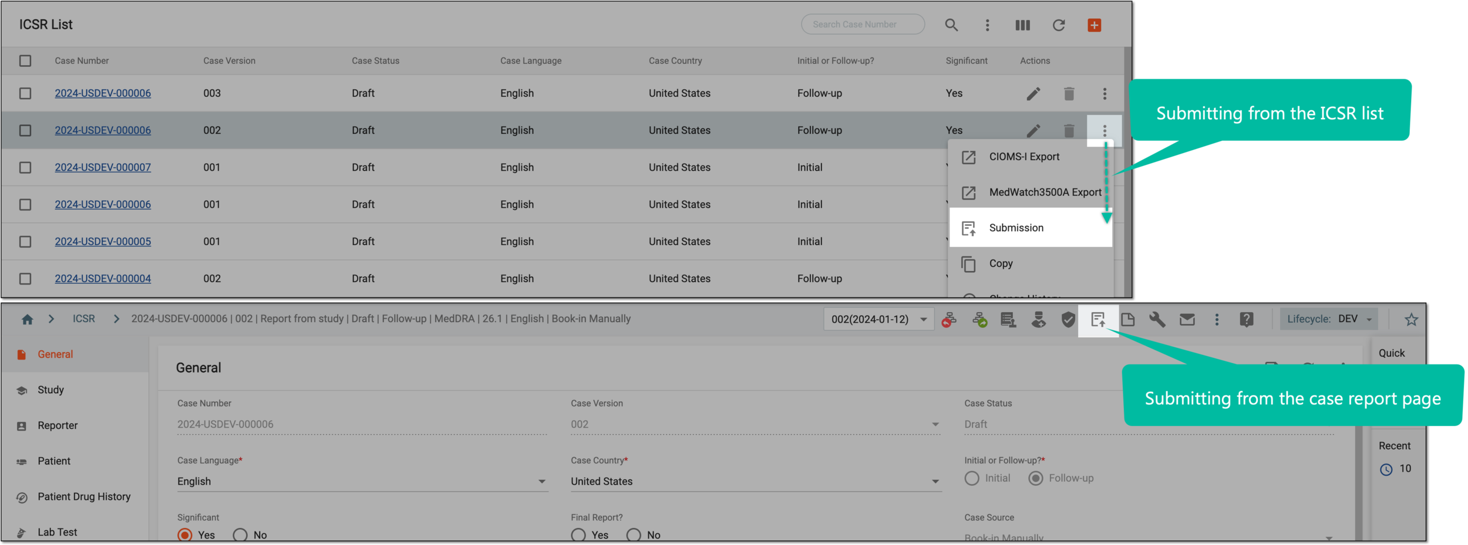The height and width of the screenshot is (545, 1468).
Task: Refresh the ICSR list
Action: tap(1058, 25)
